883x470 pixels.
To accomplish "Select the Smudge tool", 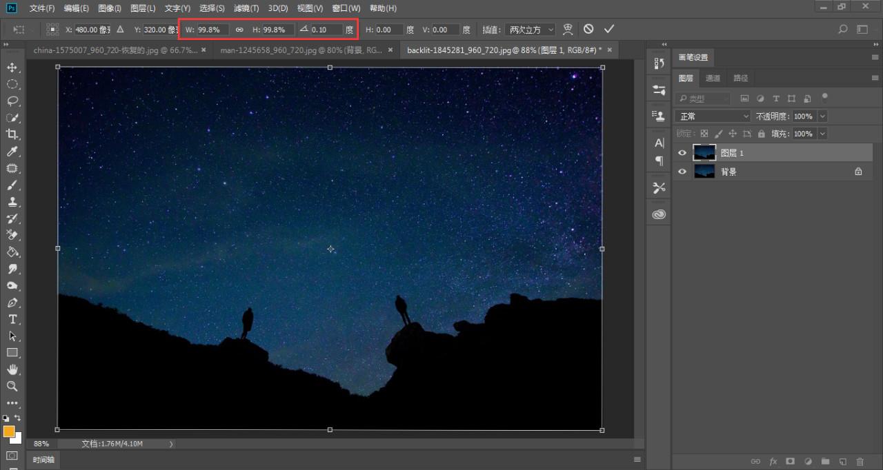I will [x=12, y=269].
